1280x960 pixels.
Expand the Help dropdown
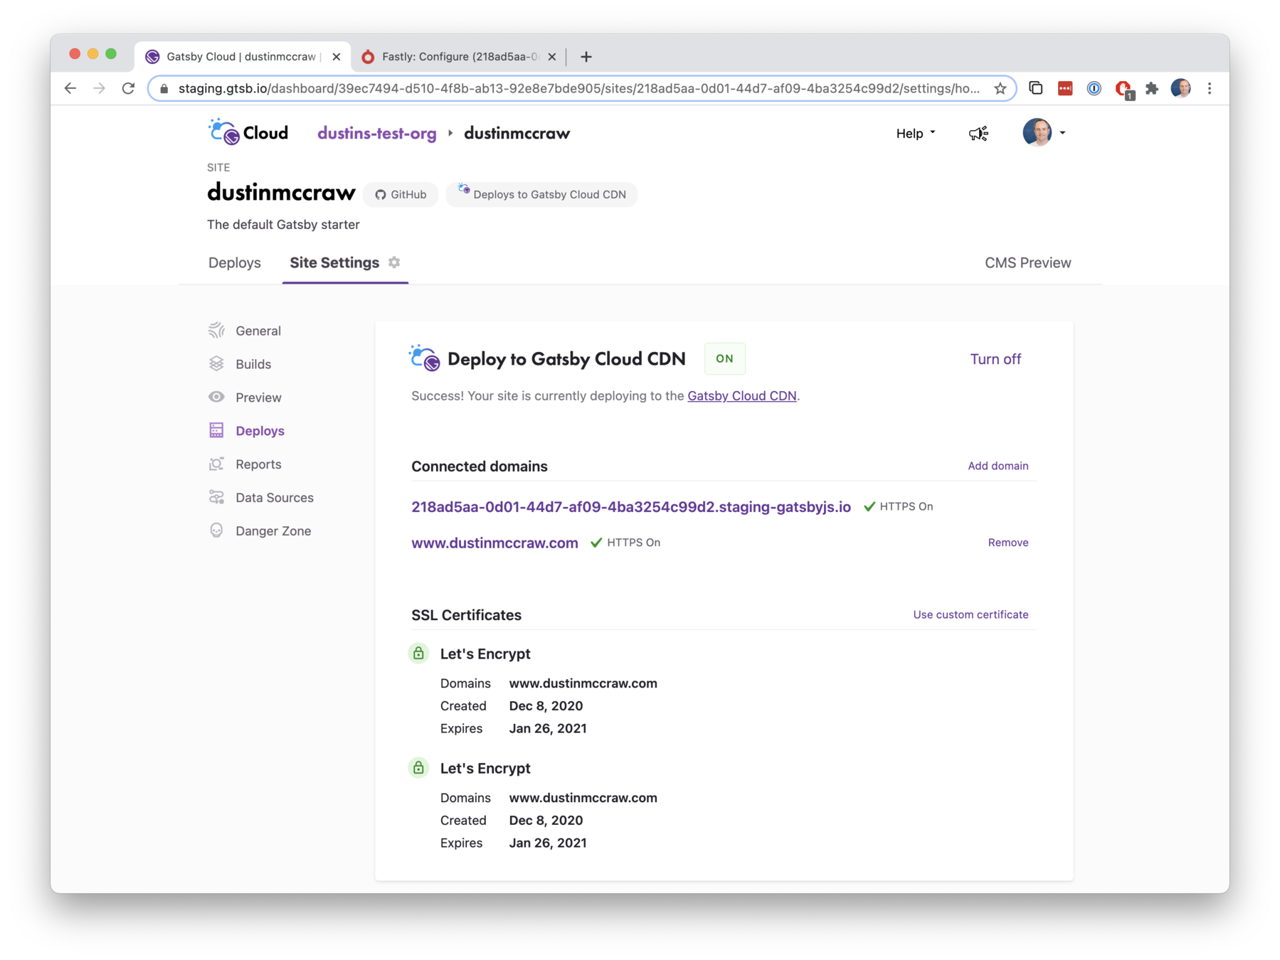click(x=916, y=133)
